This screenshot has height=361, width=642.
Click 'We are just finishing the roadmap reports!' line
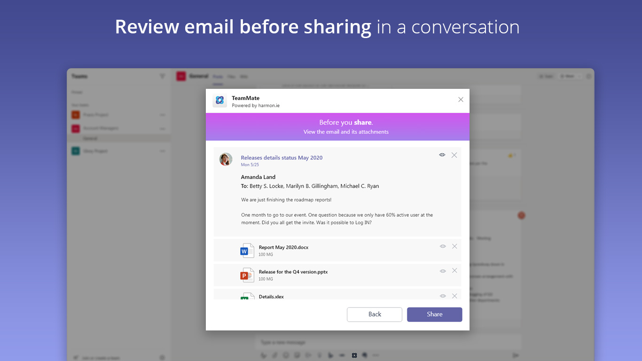point(286,200)
